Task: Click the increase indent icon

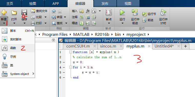Action: (88, 23)
